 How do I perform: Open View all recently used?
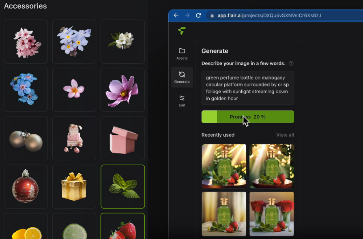[x=285, y=135]
